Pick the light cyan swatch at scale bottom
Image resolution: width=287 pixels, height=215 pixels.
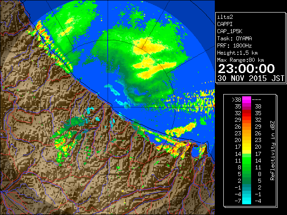[247, 201]
